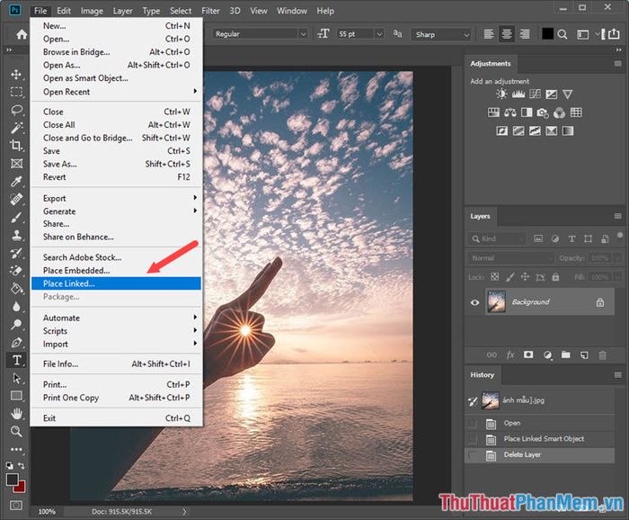Choose Place Linked from File menu
Viewport: 629px width, 520px height.
point(116,283)
